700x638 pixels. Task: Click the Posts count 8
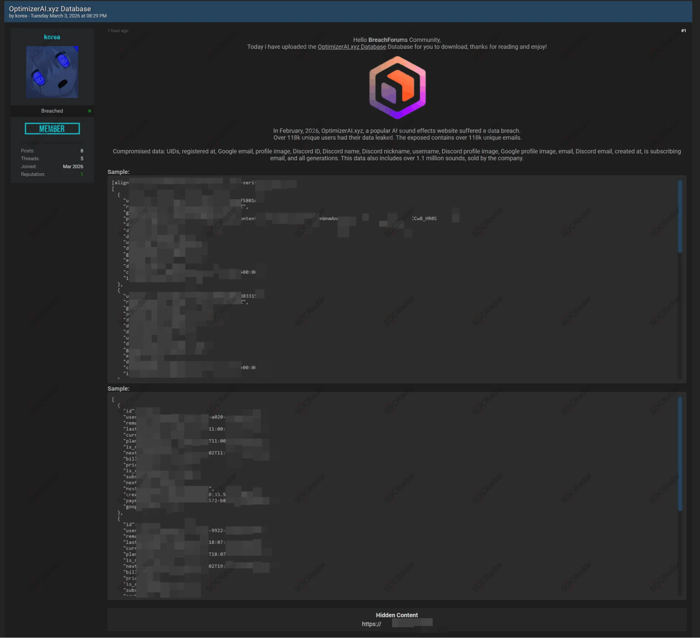coord(82,151)
